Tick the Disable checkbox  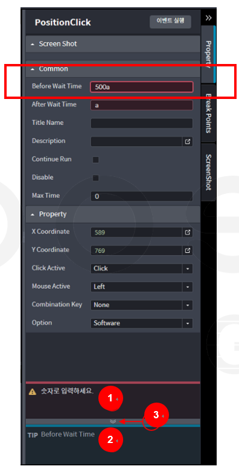point(96,178)
